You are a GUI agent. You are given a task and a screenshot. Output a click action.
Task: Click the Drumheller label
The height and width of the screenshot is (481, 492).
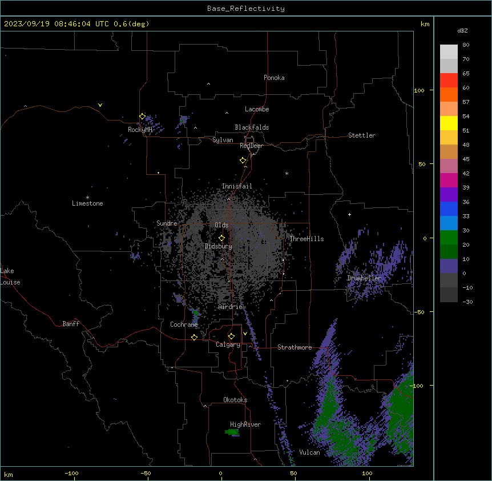(364, 278)
